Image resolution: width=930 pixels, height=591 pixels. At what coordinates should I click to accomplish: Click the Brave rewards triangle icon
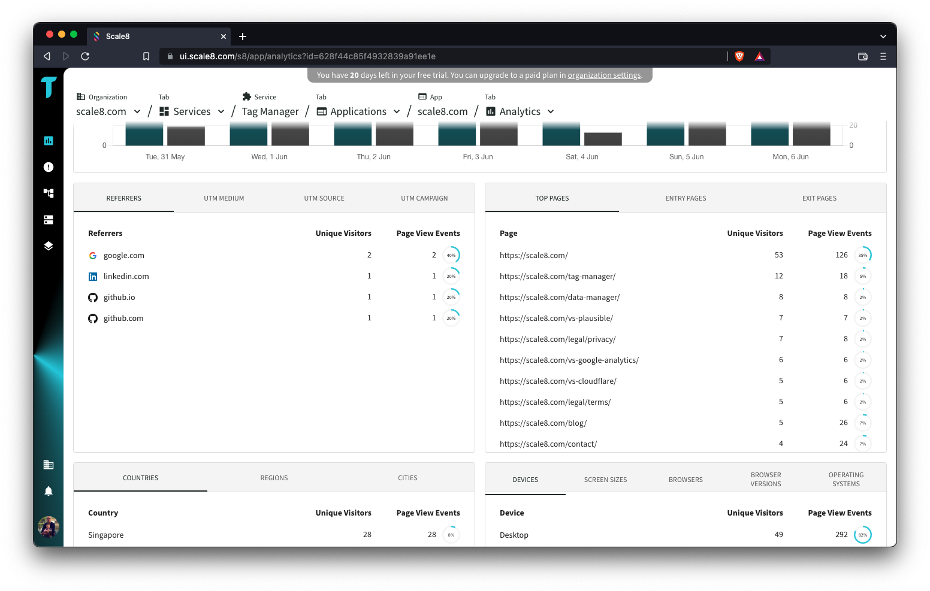[x=759, y=56]
